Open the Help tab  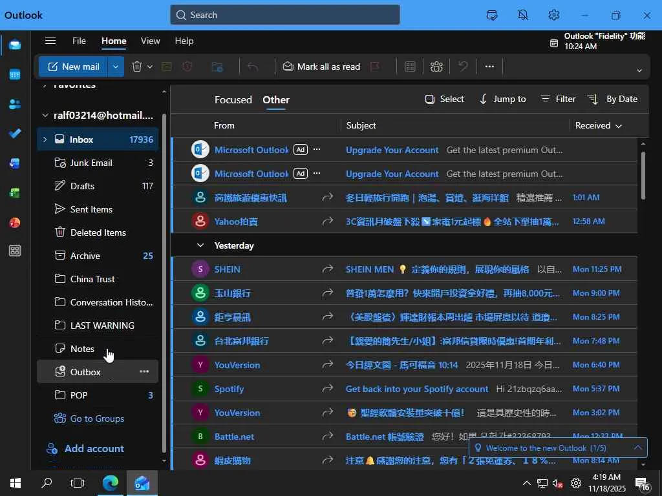coord(184,41)
